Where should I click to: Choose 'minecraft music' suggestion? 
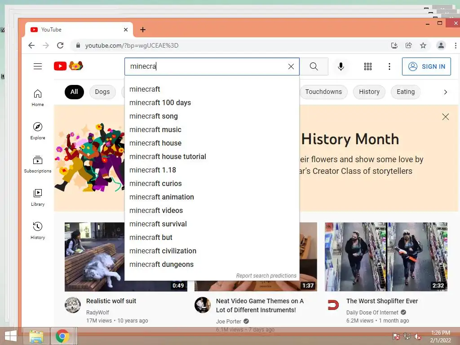point(212,130)
